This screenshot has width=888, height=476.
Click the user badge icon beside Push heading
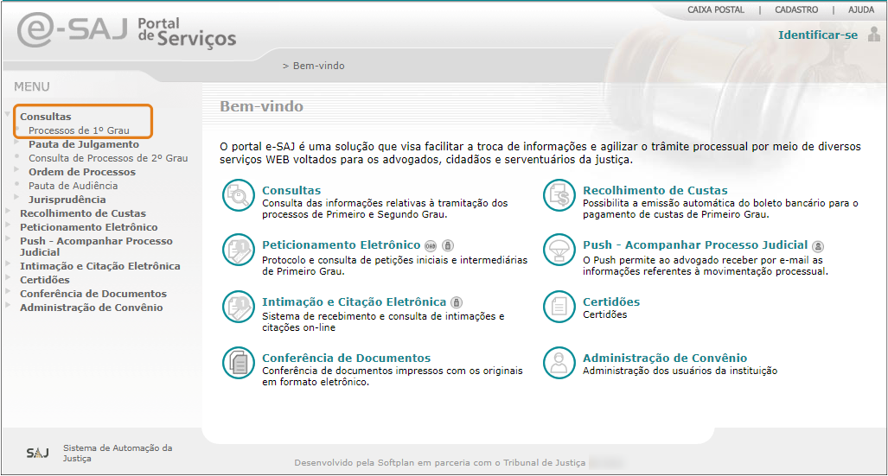tap(818, 246)
